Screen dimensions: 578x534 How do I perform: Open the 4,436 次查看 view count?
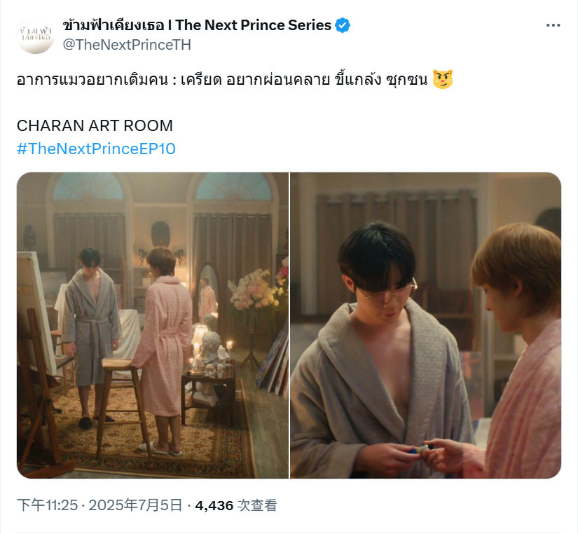[x=236, y=505]
